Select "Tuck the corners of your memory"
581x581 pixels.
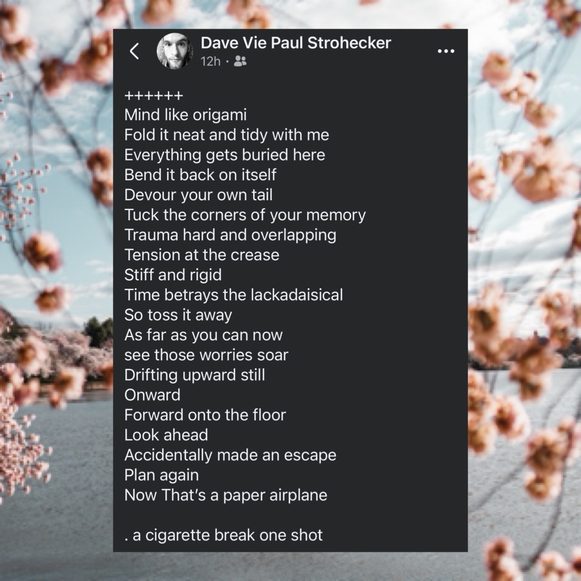click(x=245, y=215)
